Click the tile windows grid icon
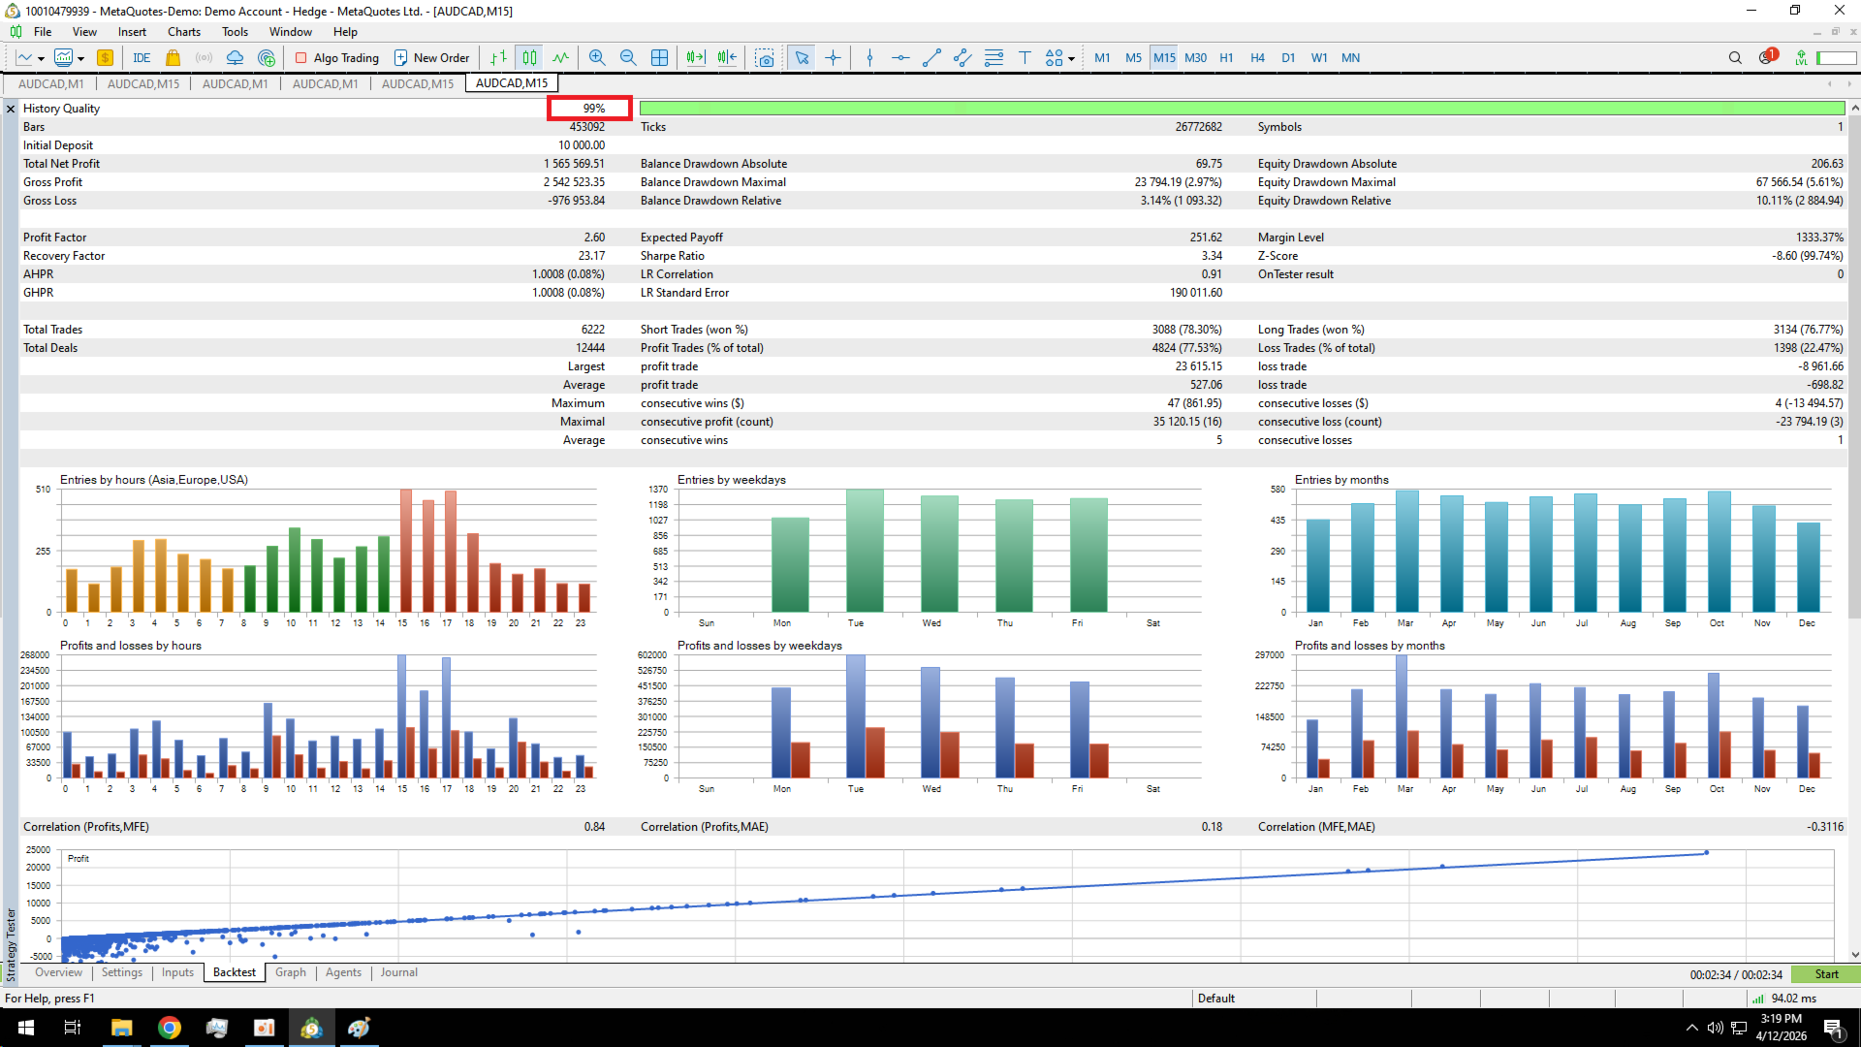Viewport: 1861px width, 1047px height. (659, 58)
